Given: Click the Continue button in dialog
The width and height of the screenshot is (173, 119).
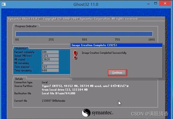Looking at the screenshot, I should point(117,73).
